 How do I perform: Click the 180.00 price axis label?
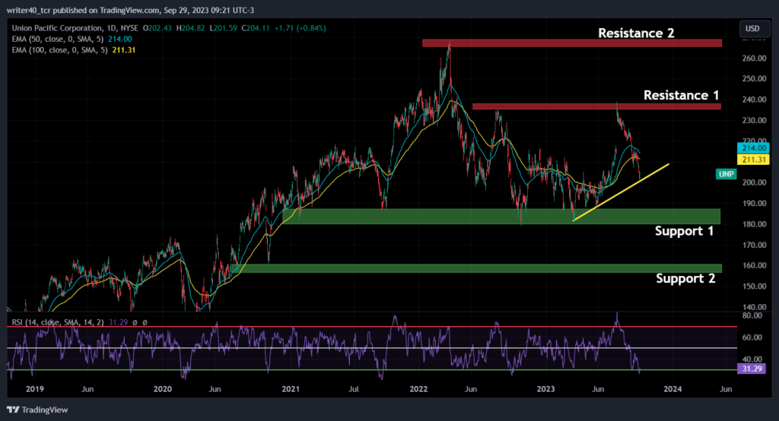click(754, 224)
